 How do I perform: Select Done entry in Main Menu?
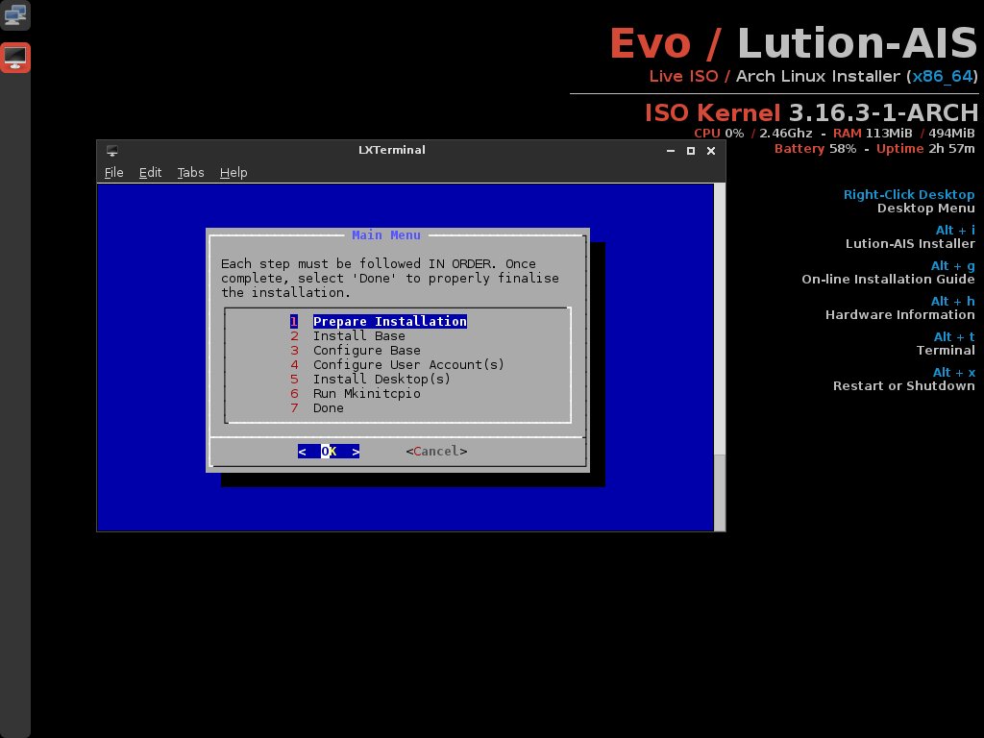pos(317,407)
